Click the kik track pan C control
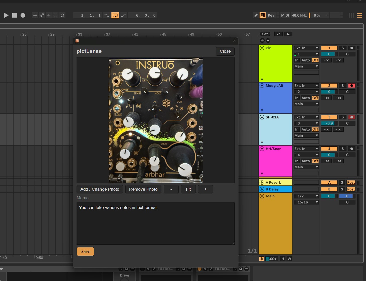This screenshot has height=281, width=366. 347,54
